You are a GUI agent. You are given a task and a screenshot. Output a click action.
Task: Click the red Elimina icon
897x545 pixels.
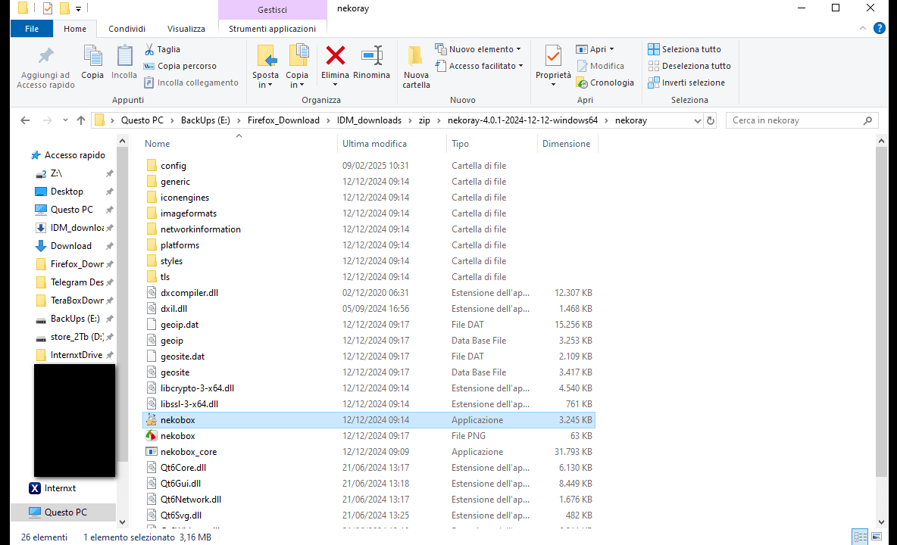click(x=335, y=56)
